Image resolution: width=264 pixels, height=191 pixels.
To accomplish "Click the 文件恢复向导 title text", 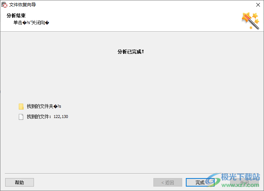I will 22,5.
